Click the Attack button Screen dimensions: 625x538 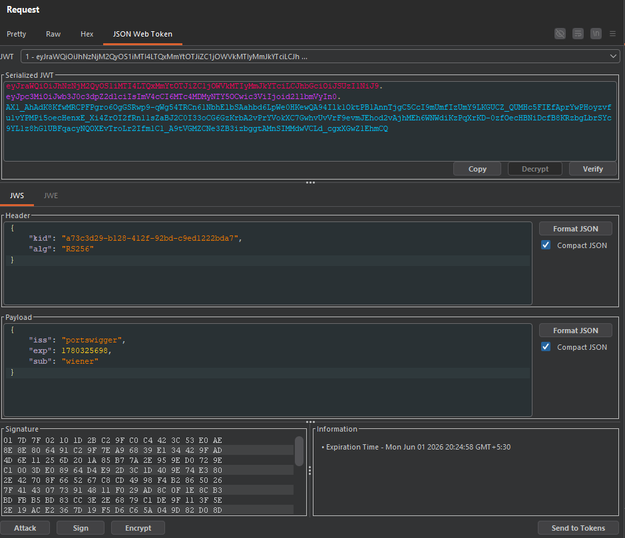[x=25, y=528]
